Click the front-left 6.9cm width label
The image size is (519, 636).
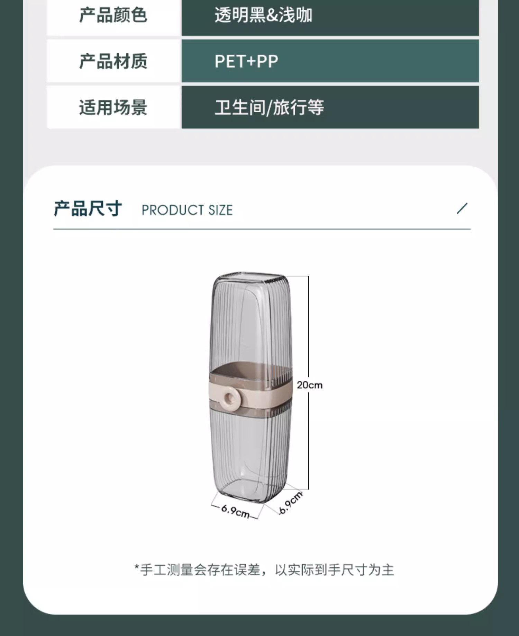[235, 511]
